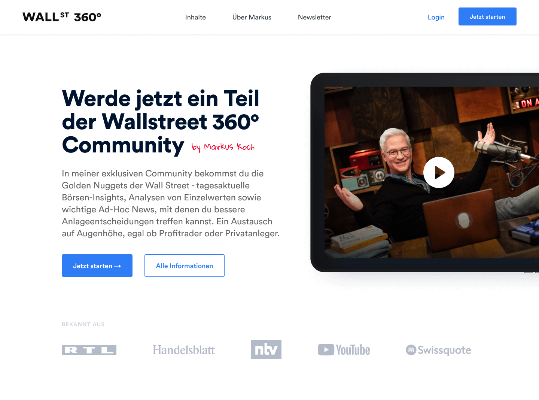539x400 pixels.
Task: Go to the Newsletter section
Action: pyautogui.click(x=314, y=17)
